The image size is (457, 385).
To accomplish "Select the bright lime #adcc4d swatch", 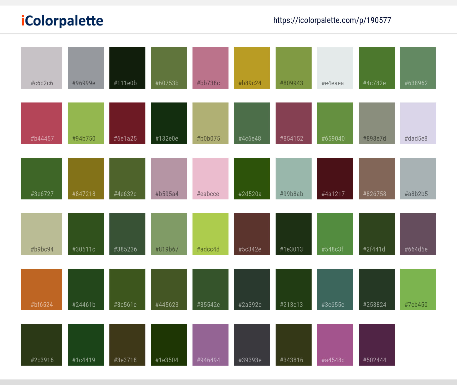I will 210,234.
